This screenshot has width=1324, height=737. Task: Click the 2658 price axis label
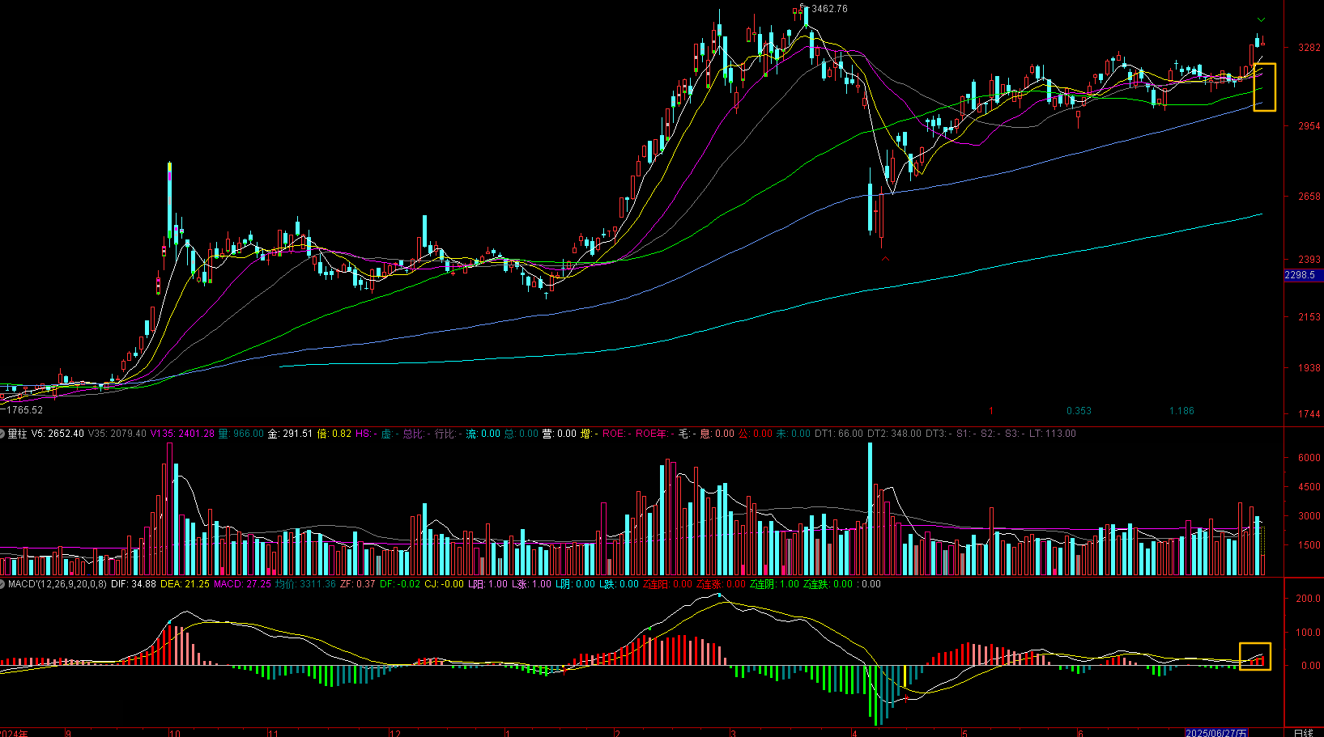(1309, 197)
